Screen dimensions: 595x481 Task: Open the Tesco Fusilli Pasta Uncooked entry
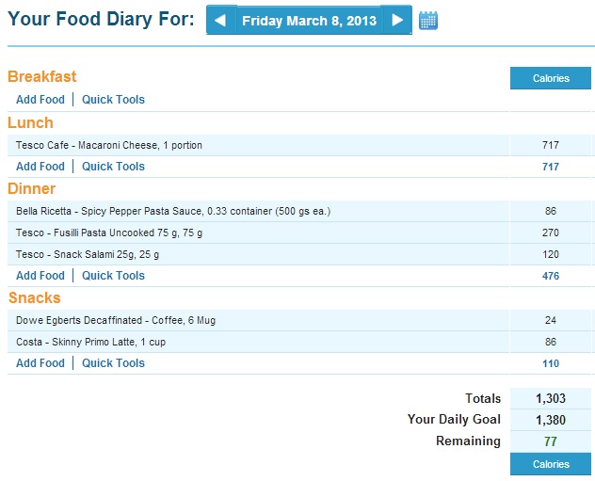109,232
